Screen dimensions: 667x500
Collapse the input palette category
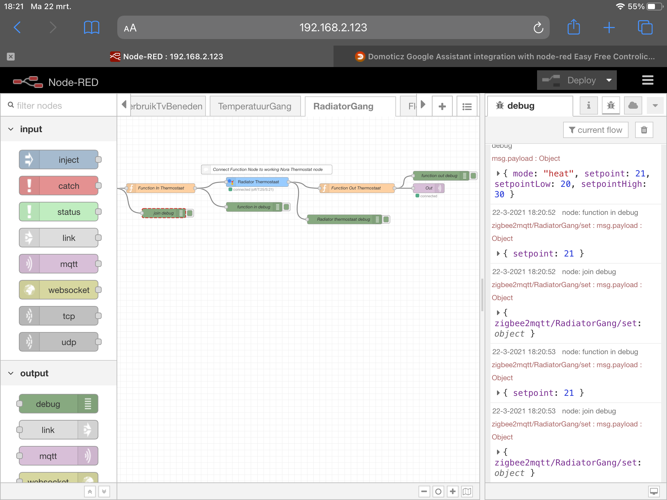coord(59,129)
